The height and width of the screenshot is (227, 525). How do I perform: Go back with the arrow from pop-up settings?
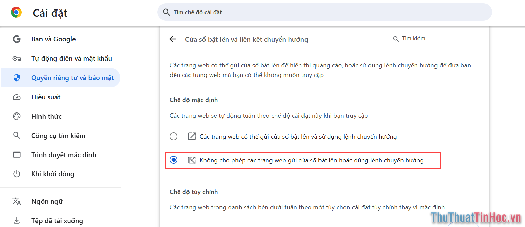pos(173,39)
